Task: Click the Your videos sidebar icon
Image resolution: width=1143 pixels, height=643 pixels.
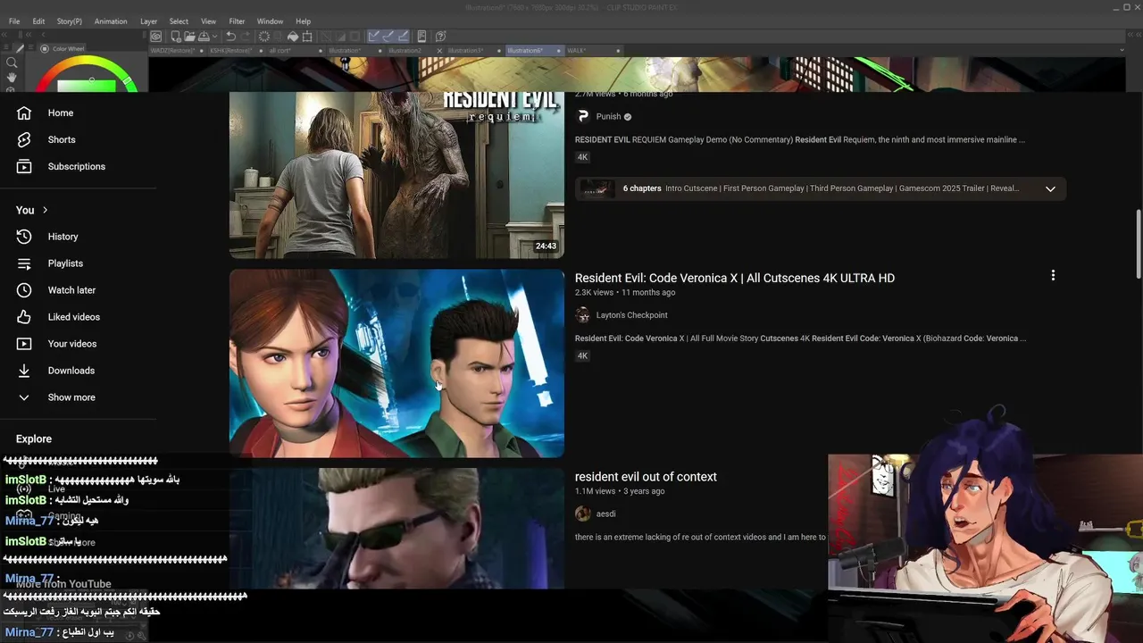Action: (x=24, y=344)
